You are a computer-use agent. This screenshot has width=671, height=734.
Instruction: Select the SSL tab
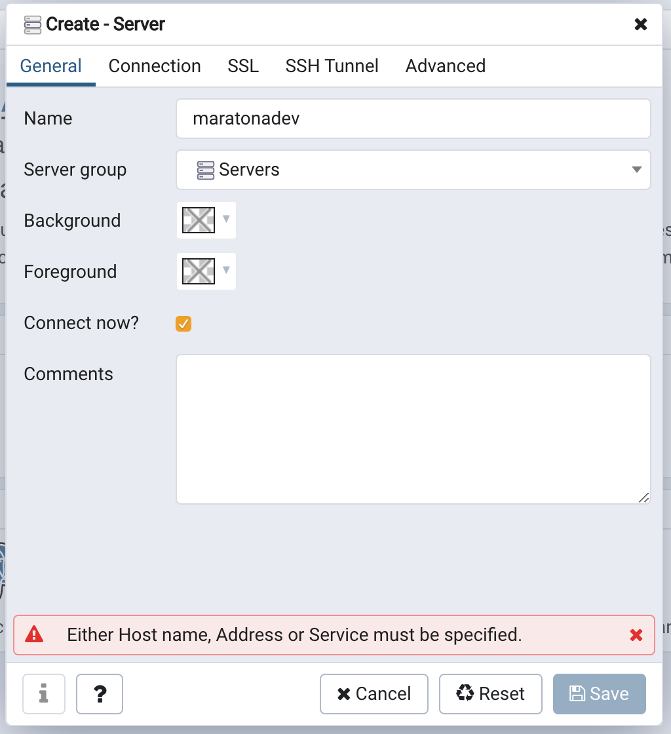(243, 66)
